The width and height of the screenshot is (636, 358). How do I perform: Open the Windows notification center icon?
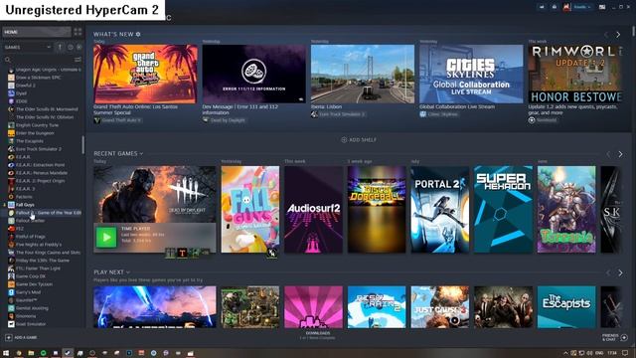[x=625, y=353]
